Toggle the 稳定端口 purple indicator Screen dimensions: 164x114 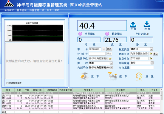107,34
